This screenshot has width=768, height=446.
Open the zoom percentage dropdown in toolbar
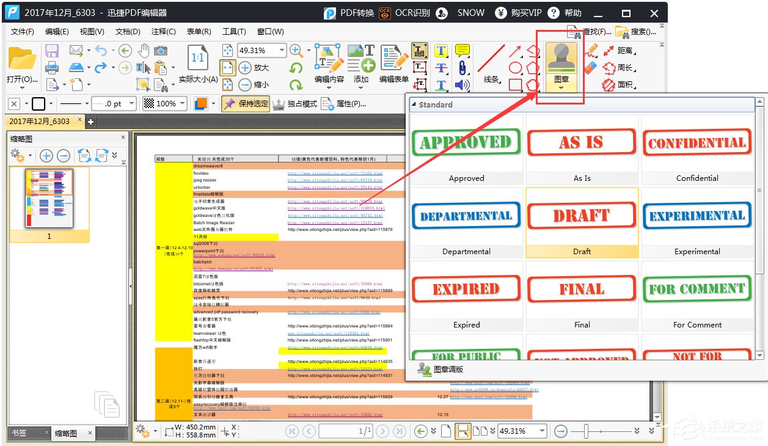(282, 51)
